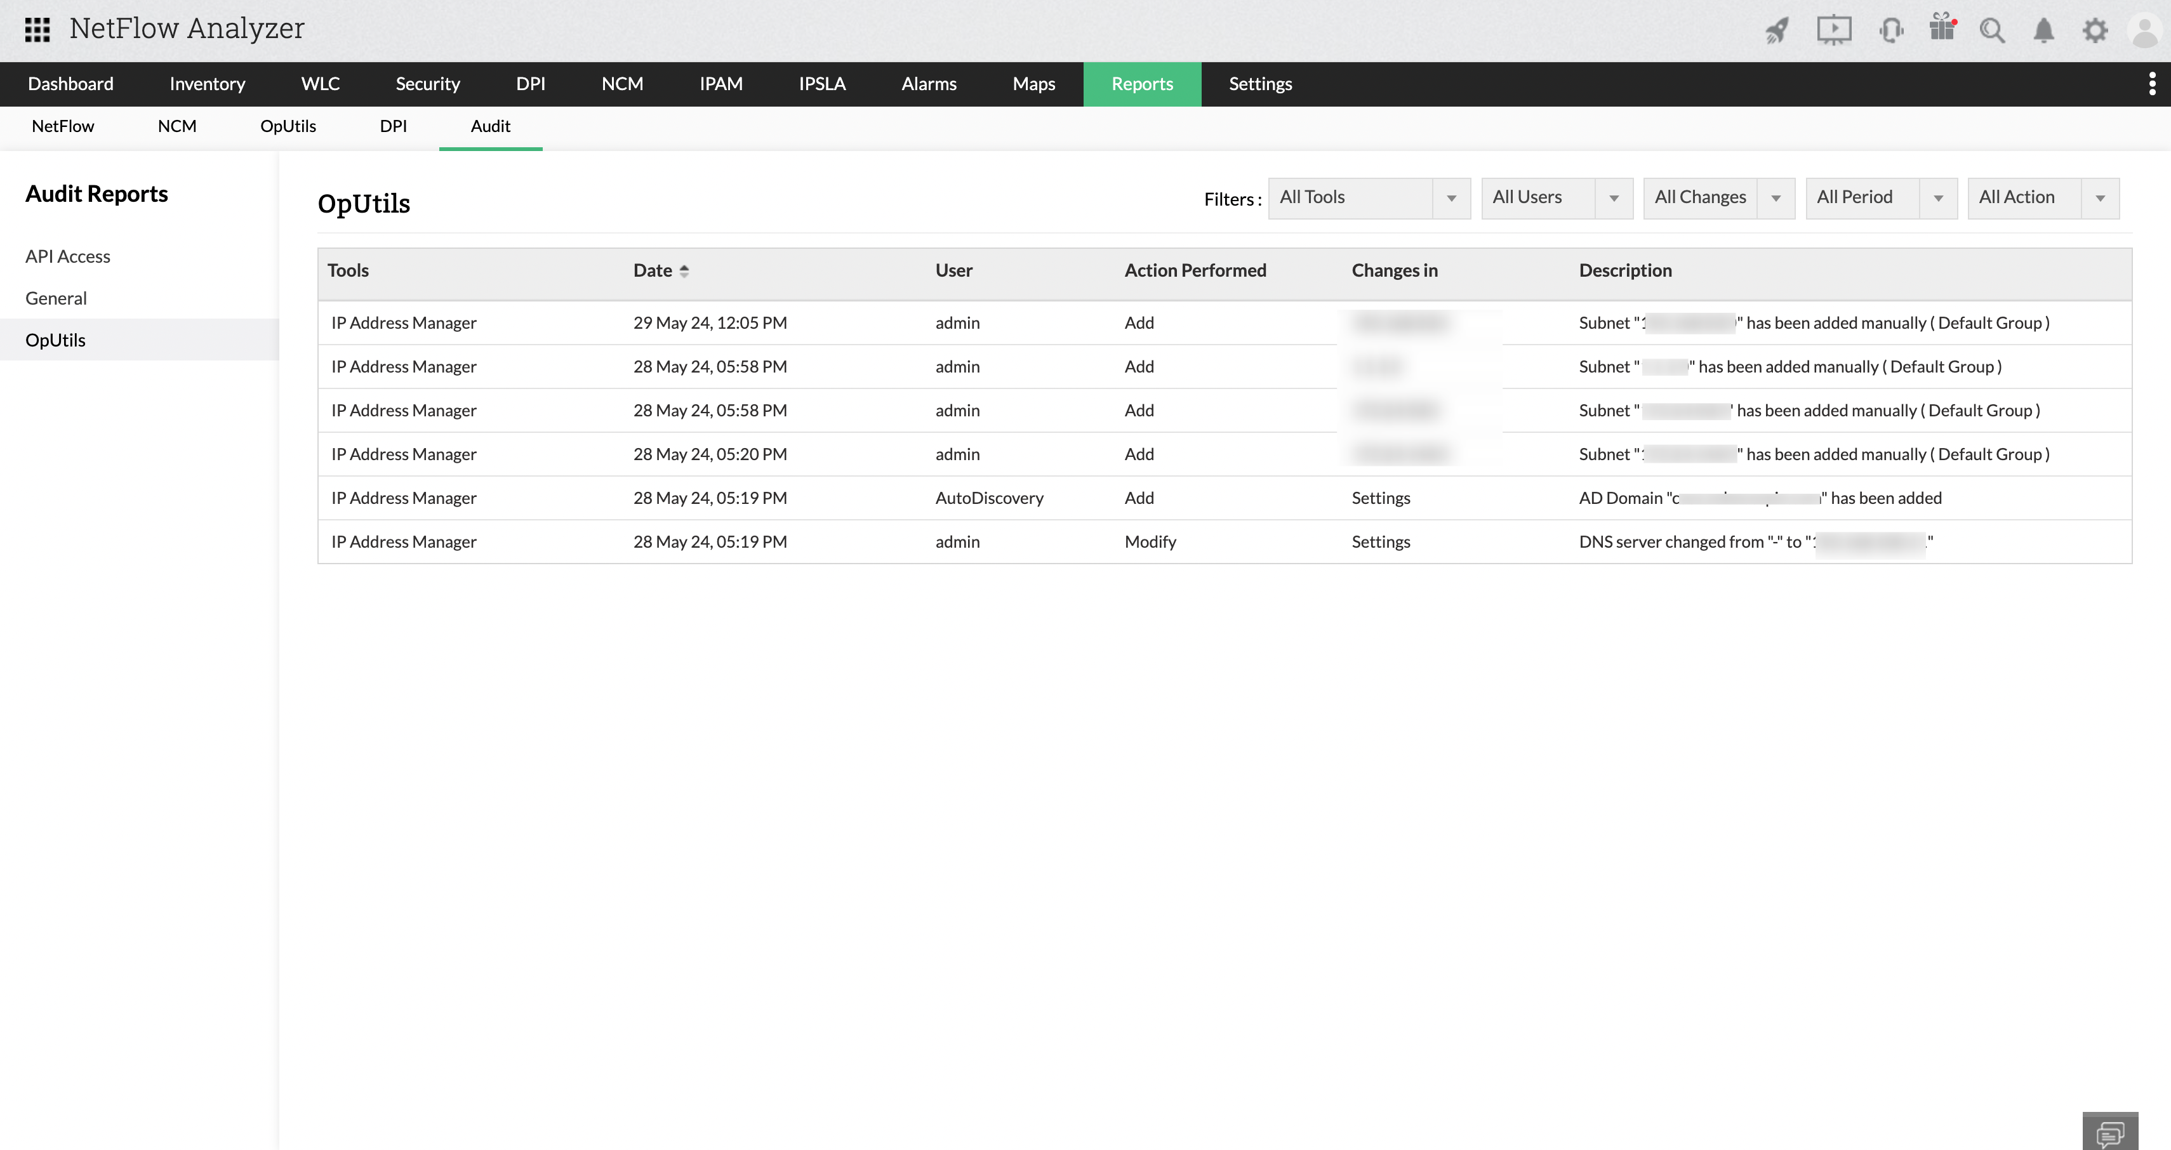Select API Access in Audit Reports sidebar

tap(67, 256)
